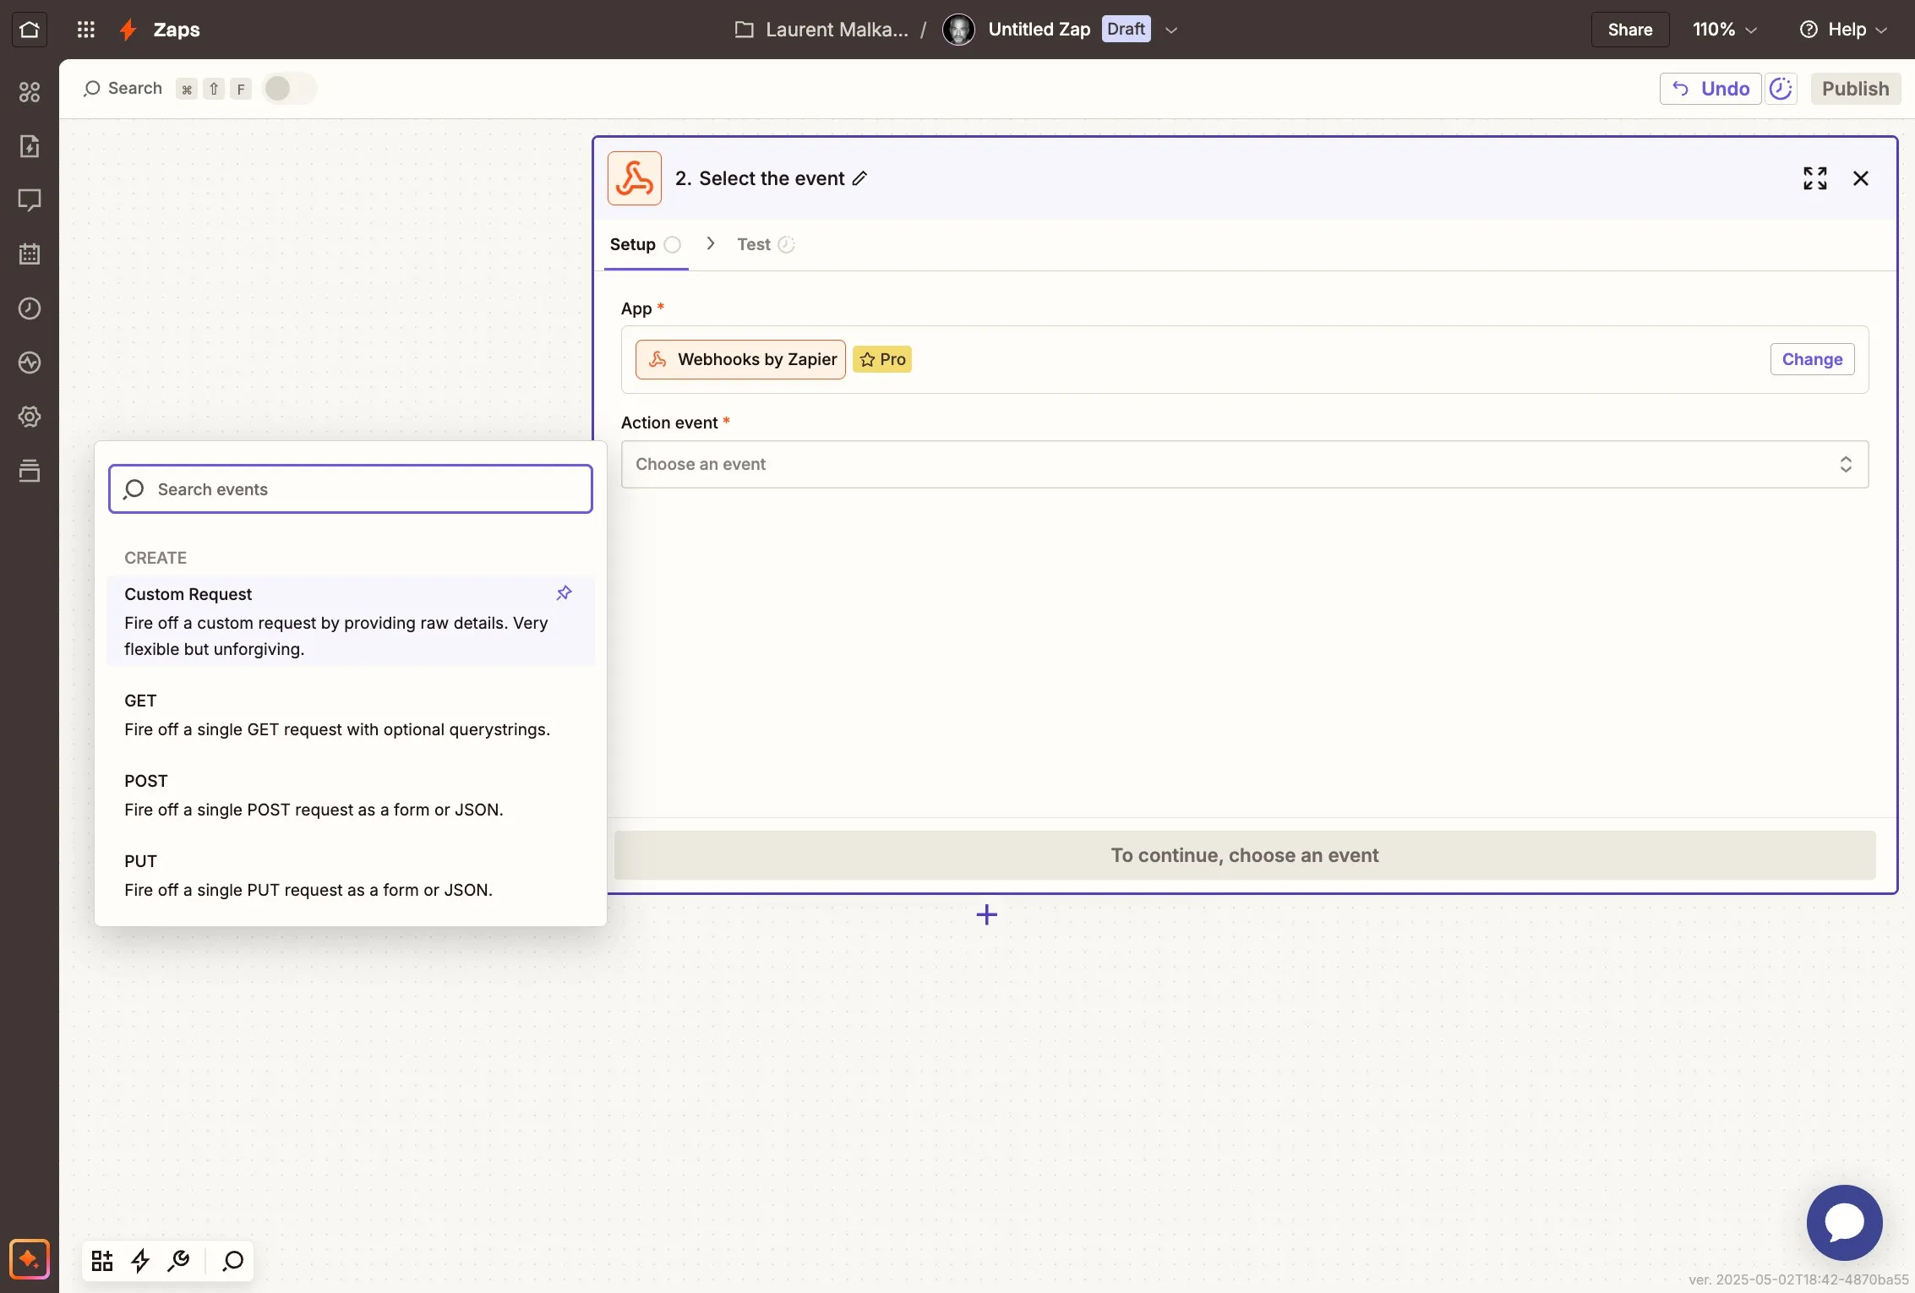Click the magnifier icon in bottom toolbar
Image resolution: width=1915 pixels, height=1293 pixels.
(x=232, y=1261)
